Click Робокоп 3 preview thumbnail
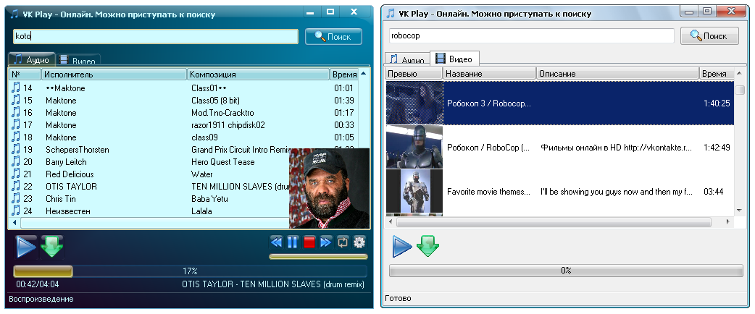The height and width of the screenshot is (314, 755). click(414, 103)
